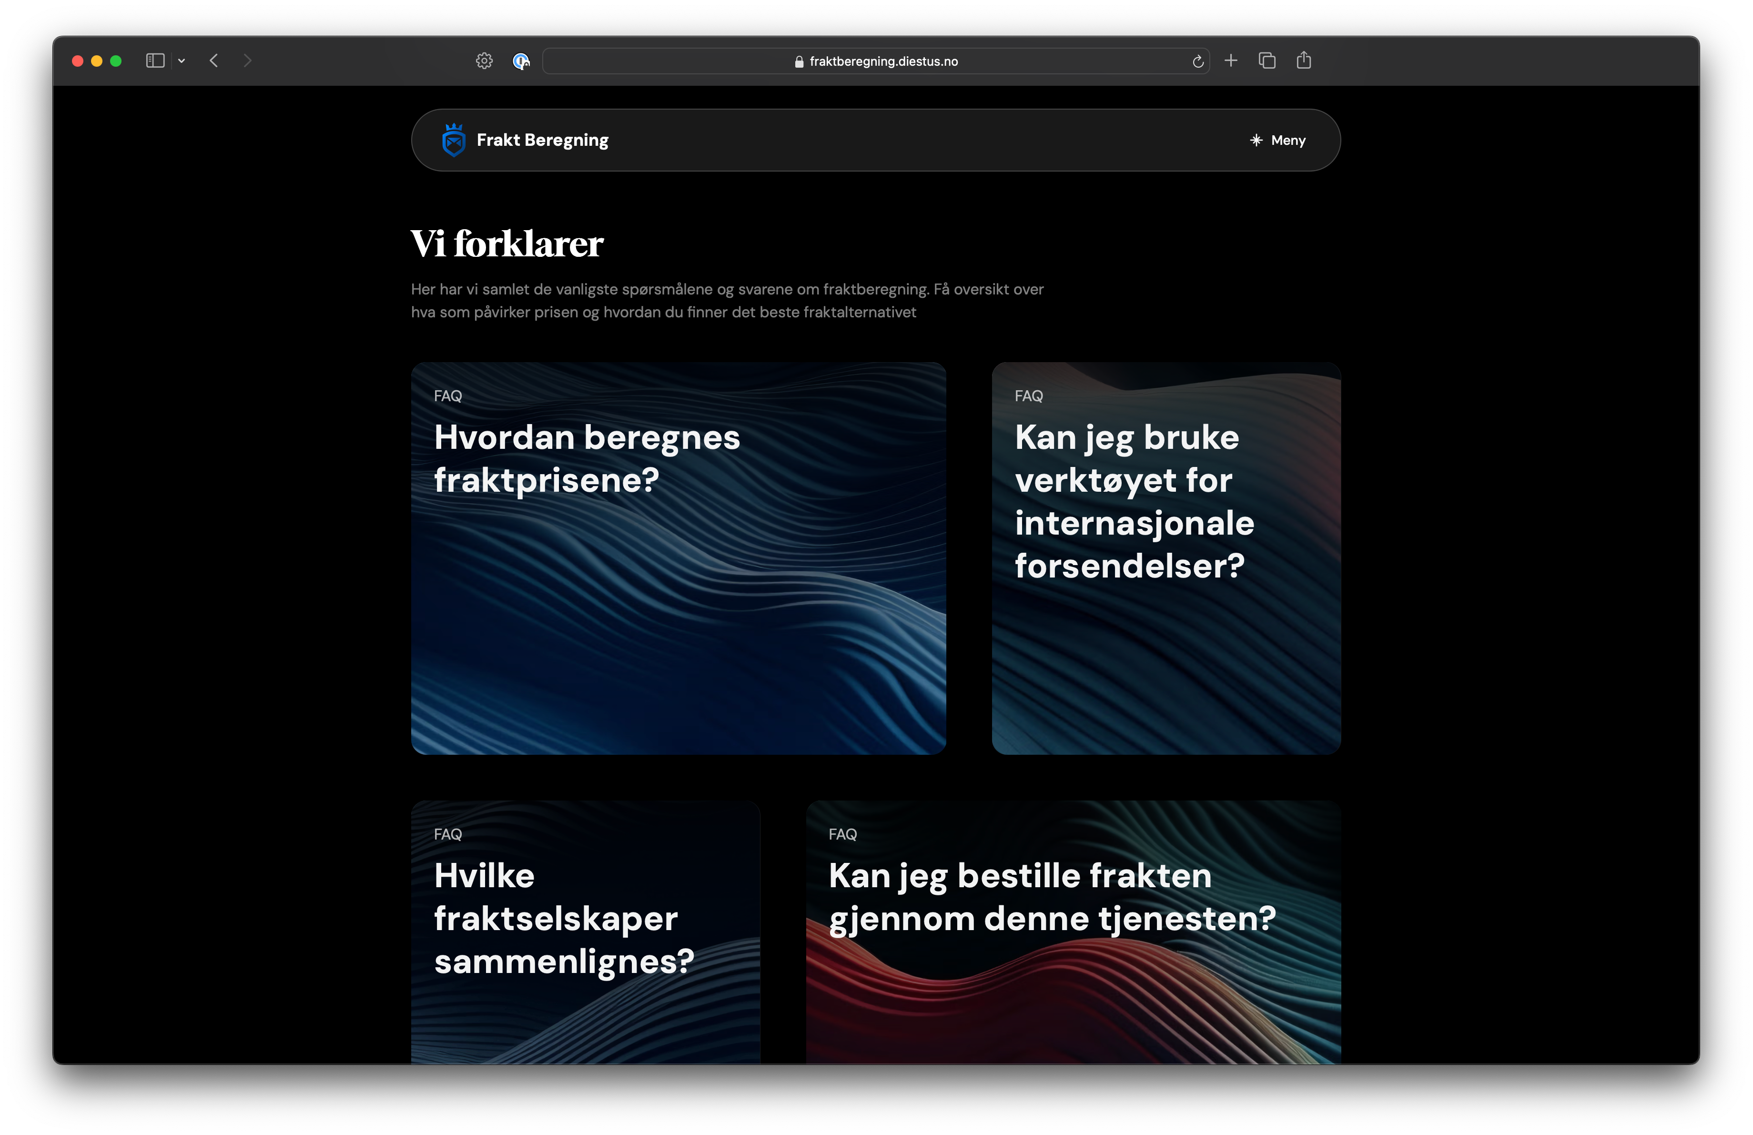Click the lock icon in address bar

[799, 62]
